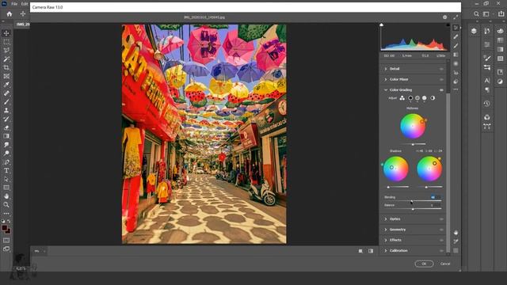Select the Crop tool in left toolbar
This screenshot has height=285, width=507.
coord(6,67)
